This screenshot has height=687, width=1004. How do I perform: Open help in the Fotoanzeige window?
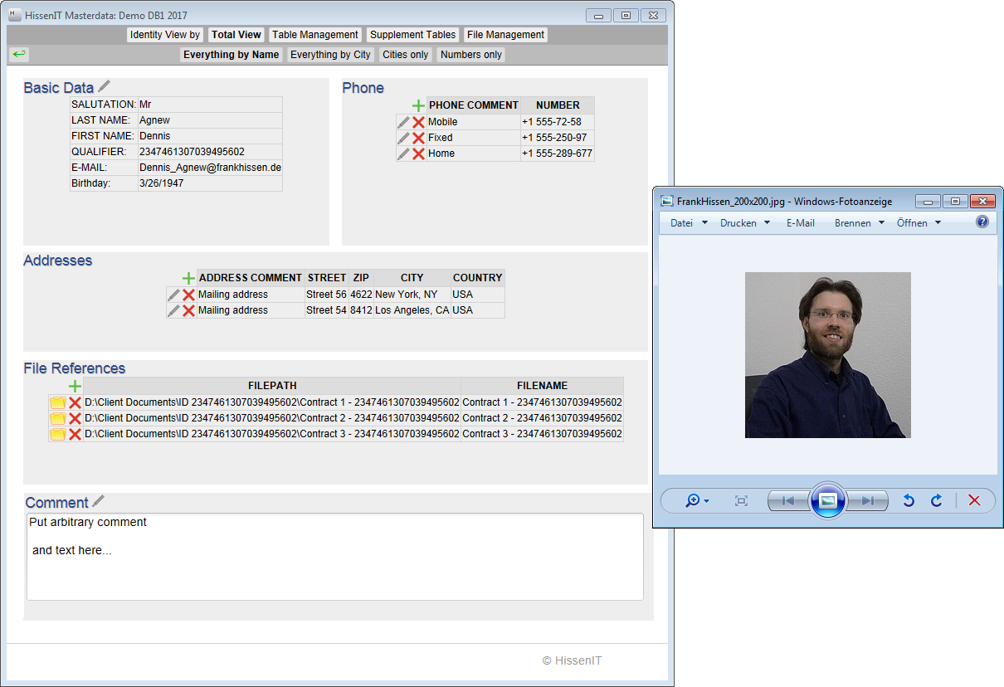tap(982, 222)
